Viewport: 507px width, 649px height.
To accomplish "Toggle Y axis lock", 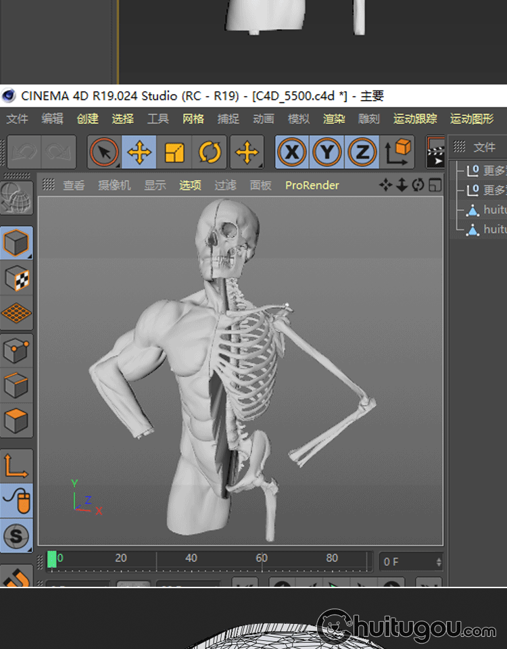I will [x=327, y=153].
